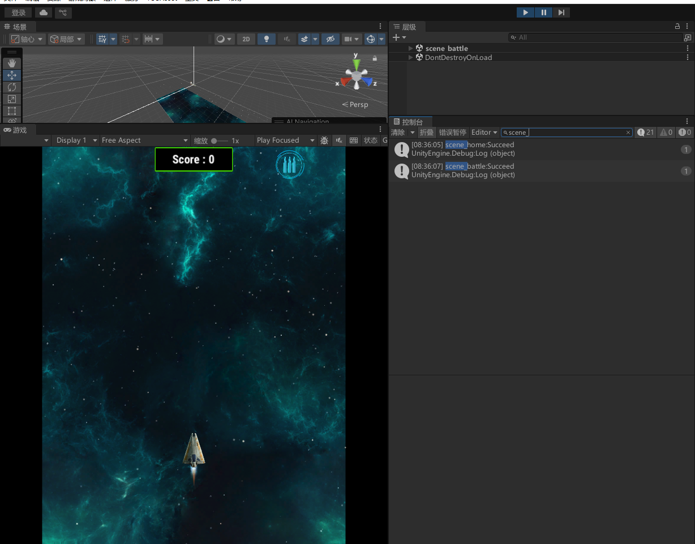Open the shading draw mode dropdown
Screen dimensions: 695x544
click(224, 39)
